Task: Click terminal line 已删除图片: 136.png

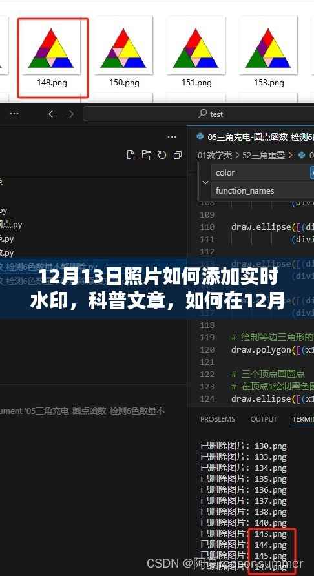Action: (x=244, y=489)
